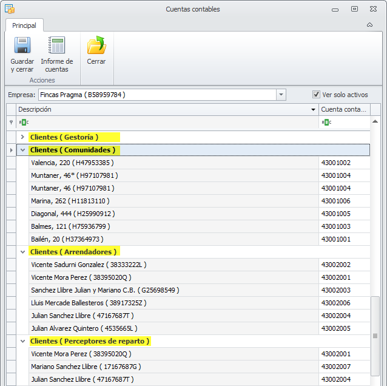Open the Informe de cuentas report
The height and width of the screenshot is (386, 387).
[x=56, y=46]
